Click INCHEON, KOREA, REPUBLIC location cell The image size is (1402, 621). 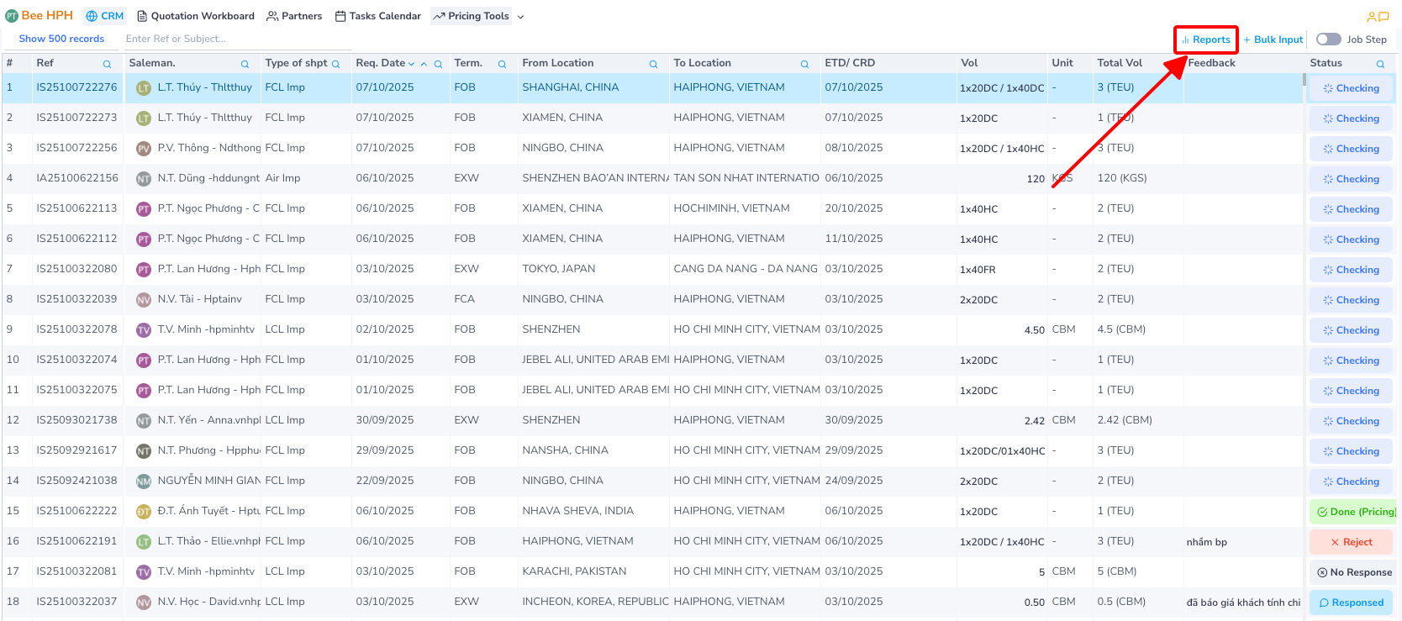[x=595, y=602]
